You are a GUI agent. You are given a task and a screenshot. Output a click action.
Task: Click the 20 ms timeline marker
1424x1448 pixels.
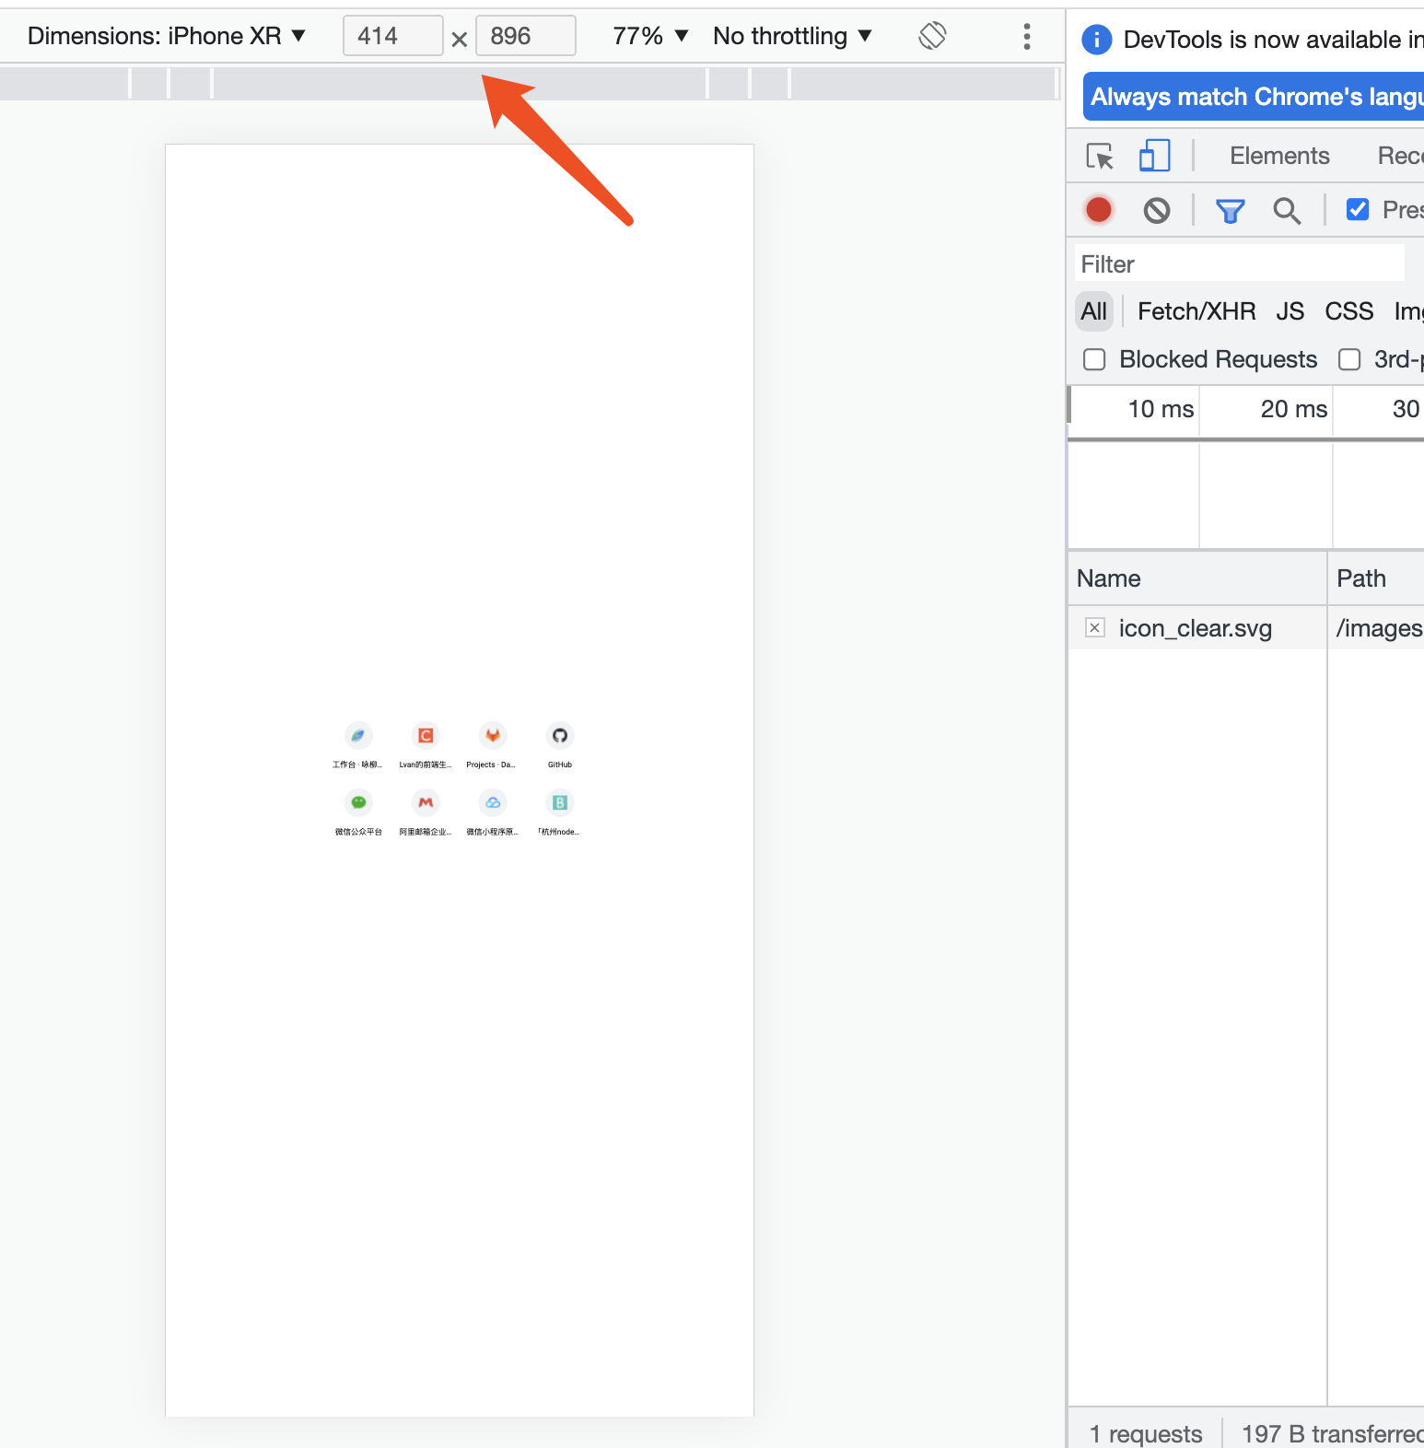click(x=1293, y=409)
